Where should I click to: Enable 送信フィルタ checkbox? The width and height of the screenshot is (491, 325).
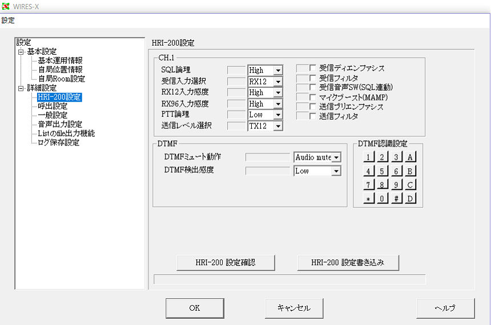coord(312,116)
